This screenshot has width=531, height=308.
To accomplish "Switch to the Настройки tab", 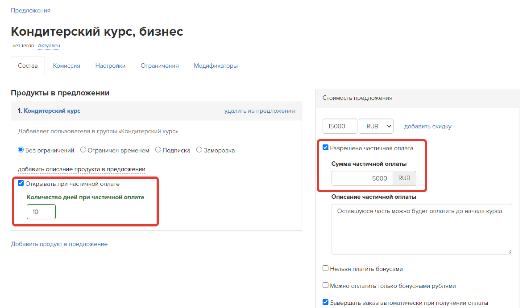I will tap(110, 66).
